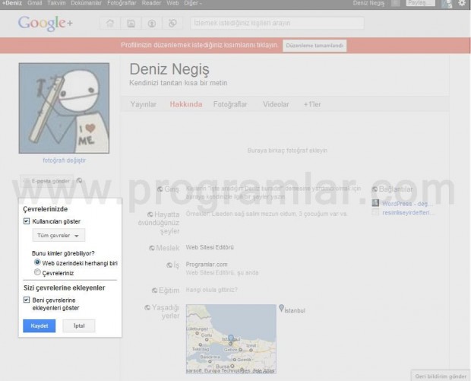Open the WordPress link under Bağlantılar

pyautogui.click(x=407, y=204)
